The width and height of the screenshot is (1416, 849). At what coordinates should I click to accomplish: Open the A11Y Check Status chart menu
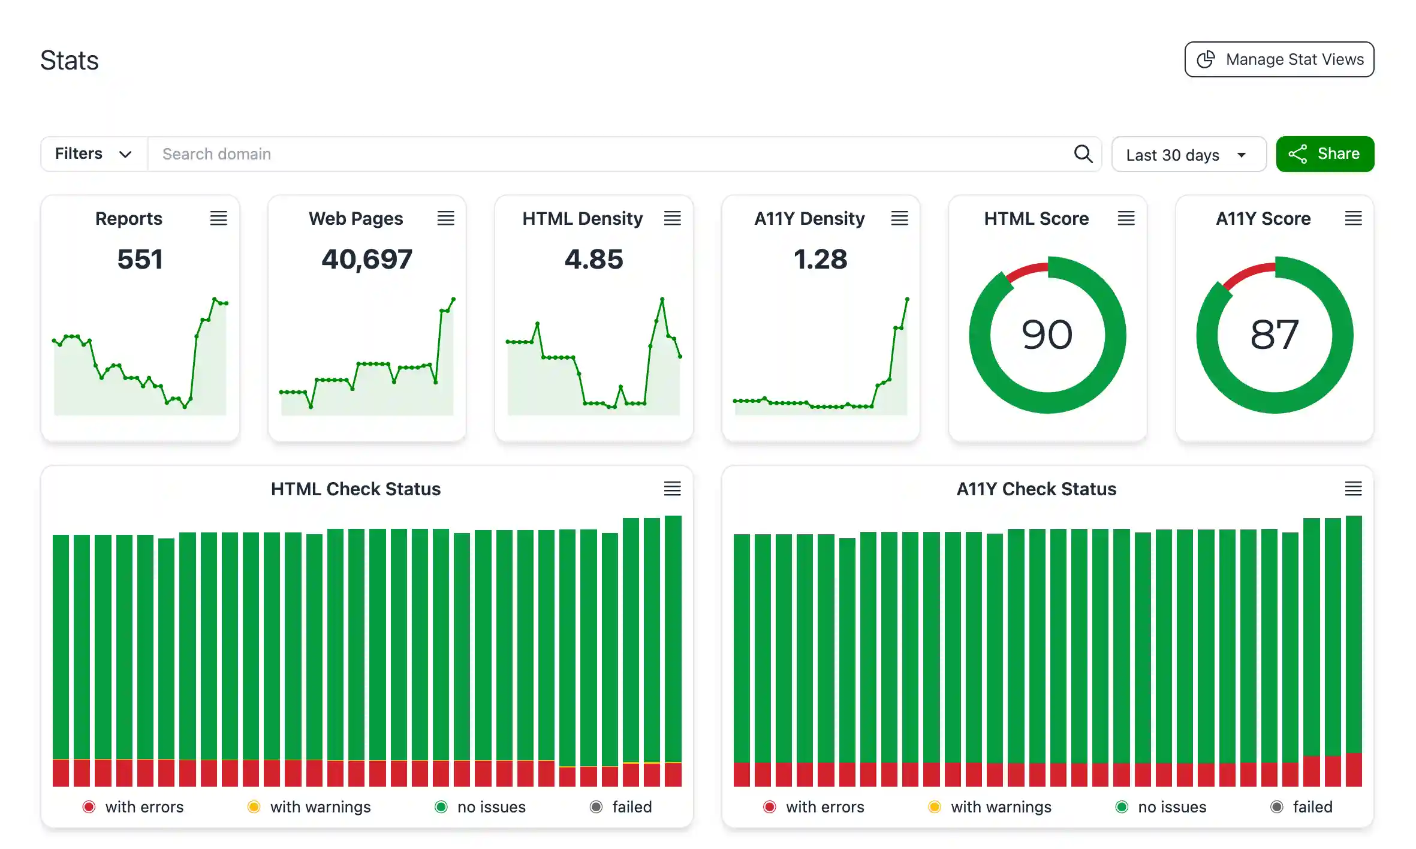1353,489
